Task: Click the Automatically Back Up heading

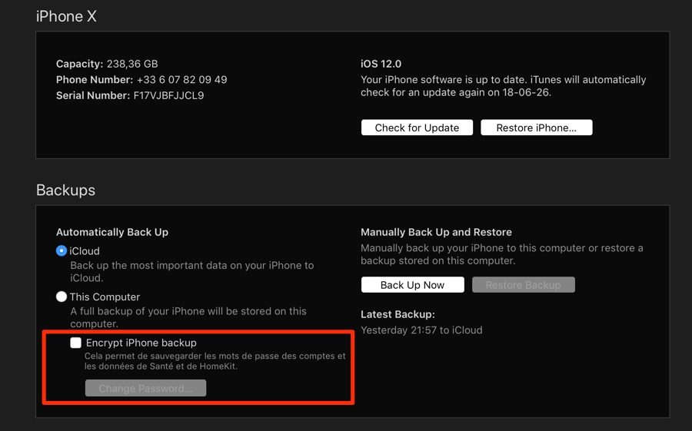Action: (112, 232)
